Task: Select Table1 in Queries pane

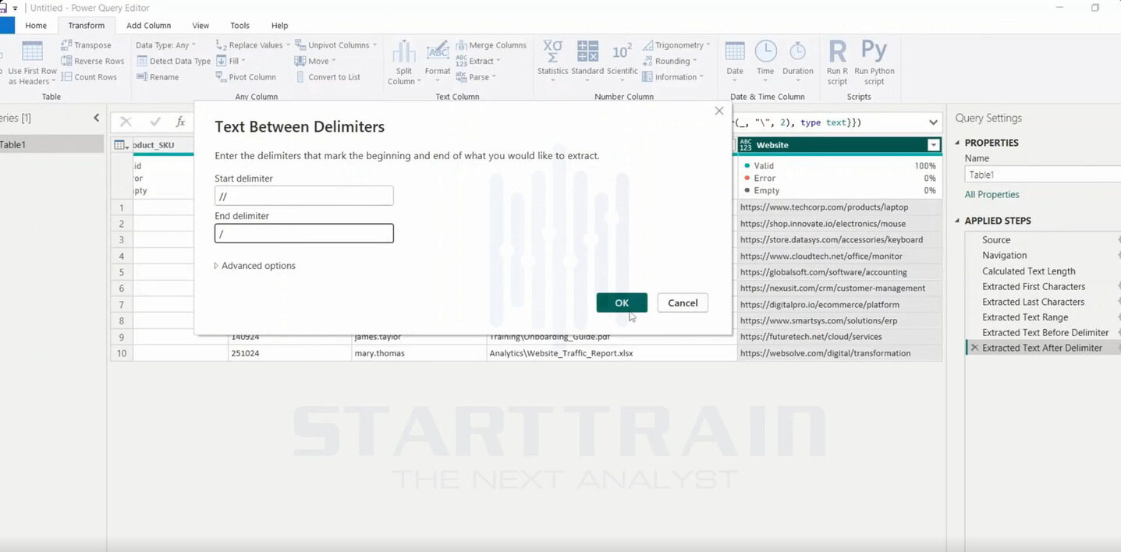Action: [x=51, y=144]
